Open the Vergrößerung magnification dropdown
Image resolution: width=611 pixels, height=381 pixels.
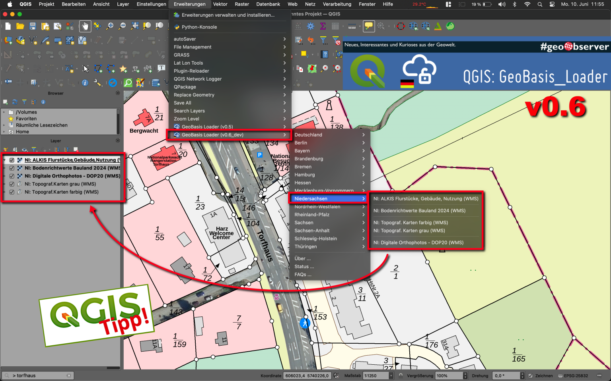[465, 375]
